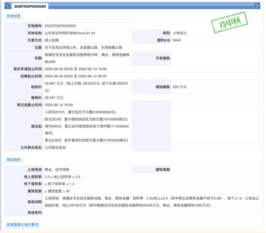Click the 保证金 label
Screen dimensions: 266x233
pos(37,126)
